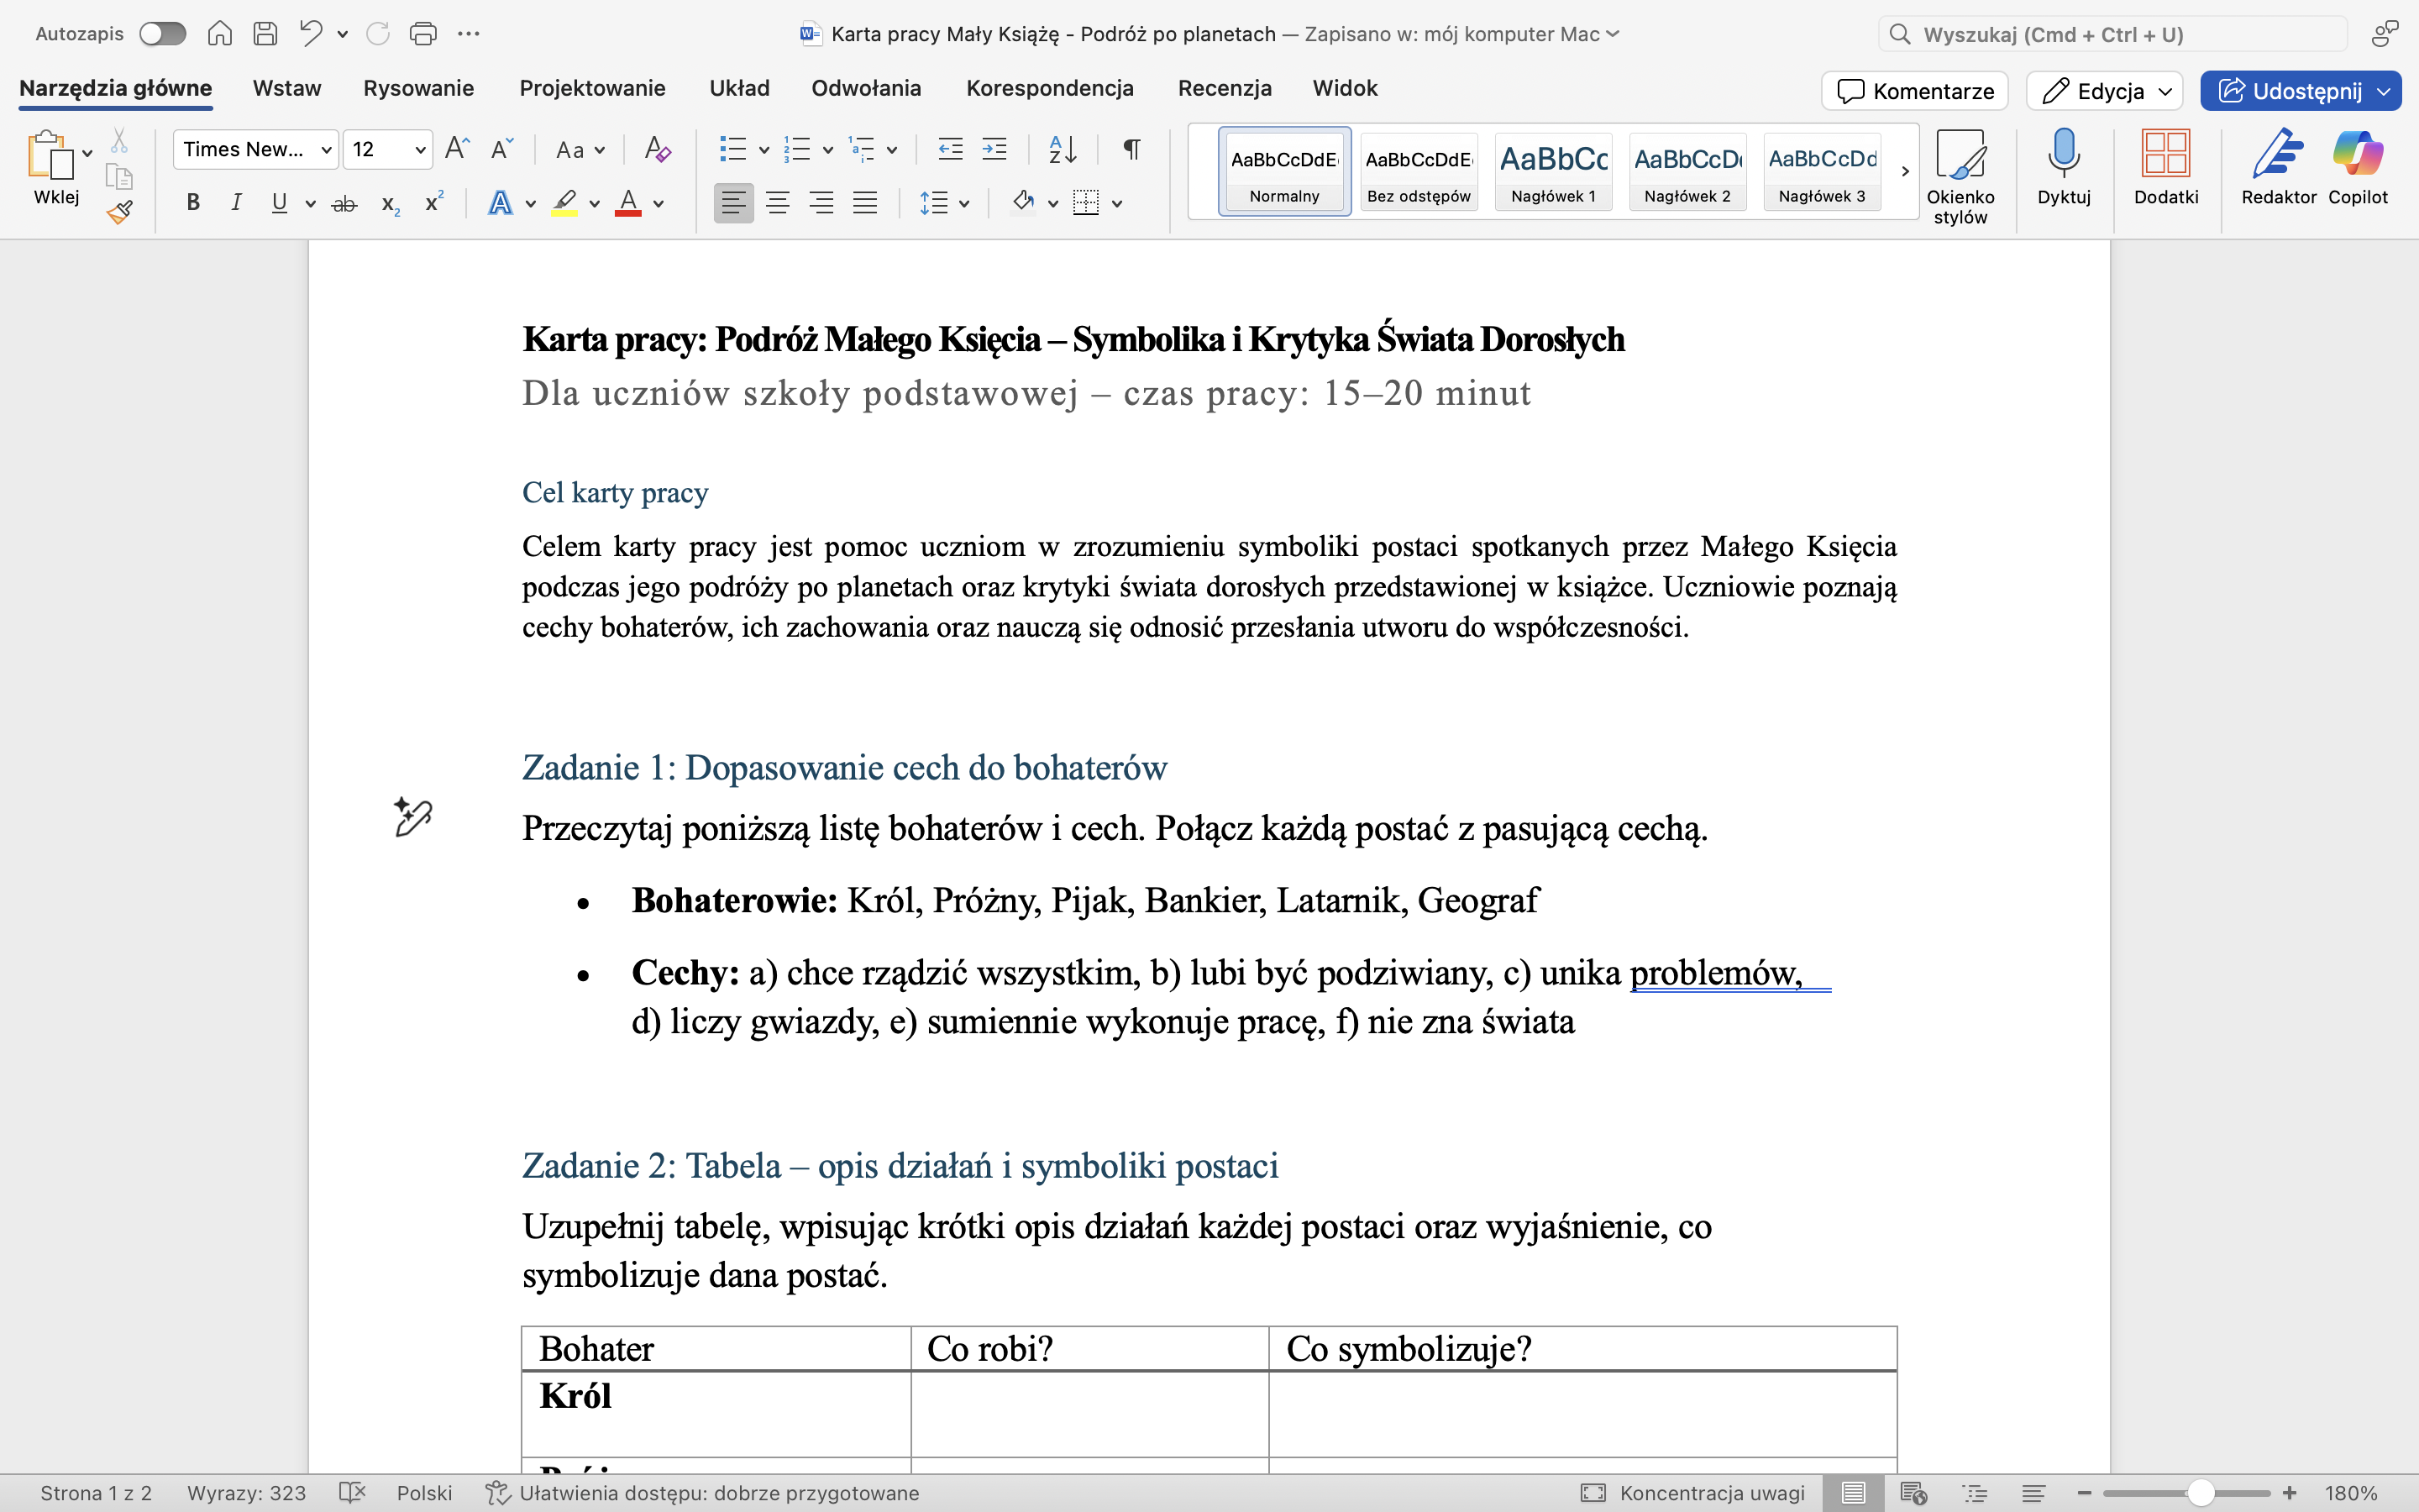This screenshot has width=2419, height=1512.
Task: Open the font name dropdown
Action: coord(256,150)
